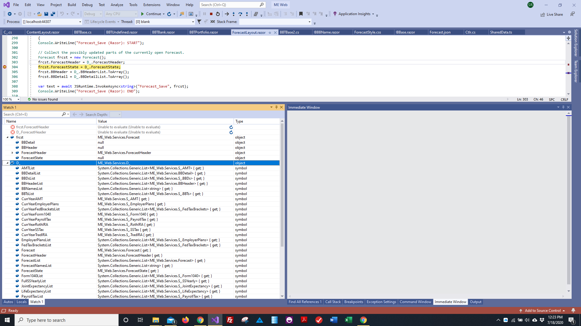Click Add to Source Control in the status bar

pos(543,310)
